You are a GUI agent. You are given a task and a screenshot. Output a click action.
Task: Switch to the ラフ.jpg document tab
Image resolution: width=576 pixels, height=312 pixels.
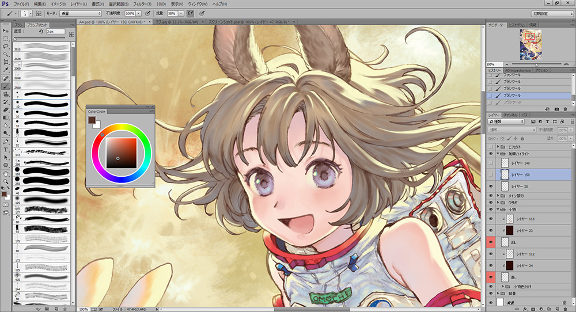176,22
